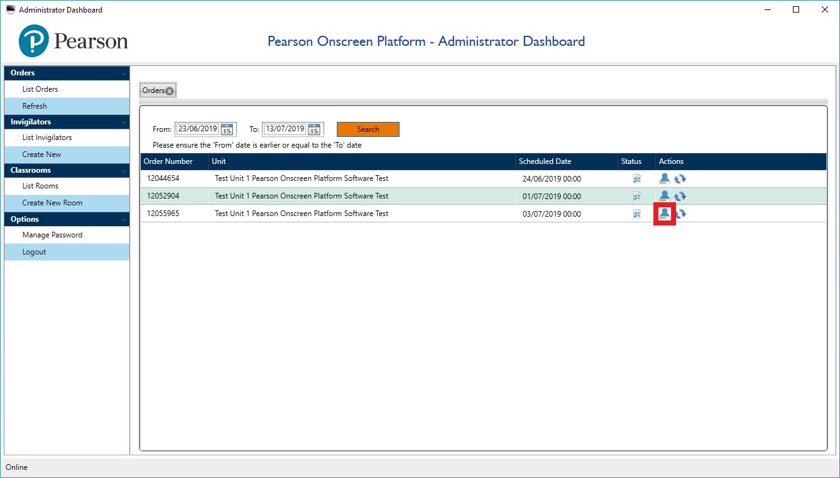Click the refresh arrows icon for order 12044654

[680, 179]
